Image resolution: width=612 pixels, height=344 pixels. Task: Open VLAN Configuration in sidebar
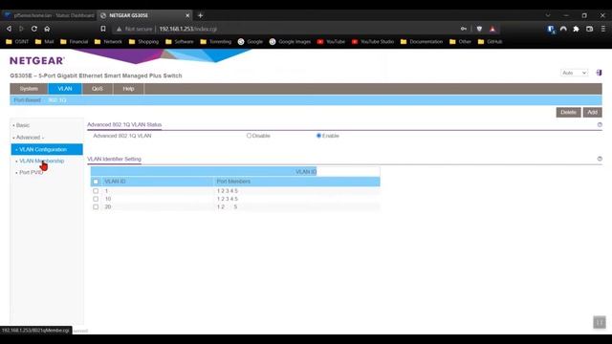coord(47,149)
